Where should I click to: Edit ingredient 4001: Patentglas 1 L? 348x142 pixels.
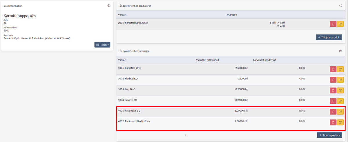click(340, 112)
